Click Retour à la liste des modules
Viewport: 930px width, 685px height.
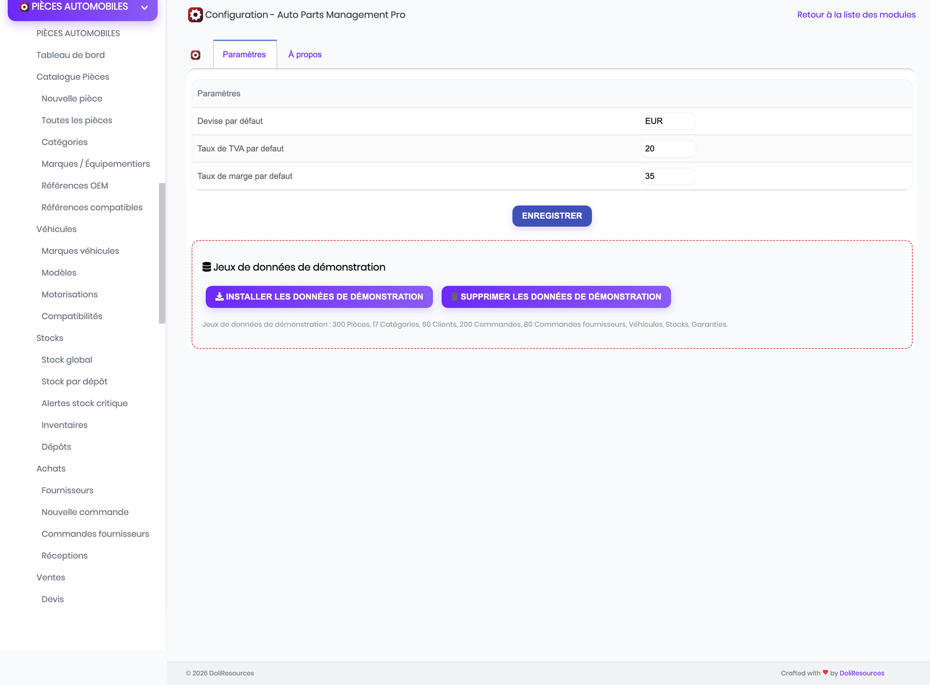(856, 15)
